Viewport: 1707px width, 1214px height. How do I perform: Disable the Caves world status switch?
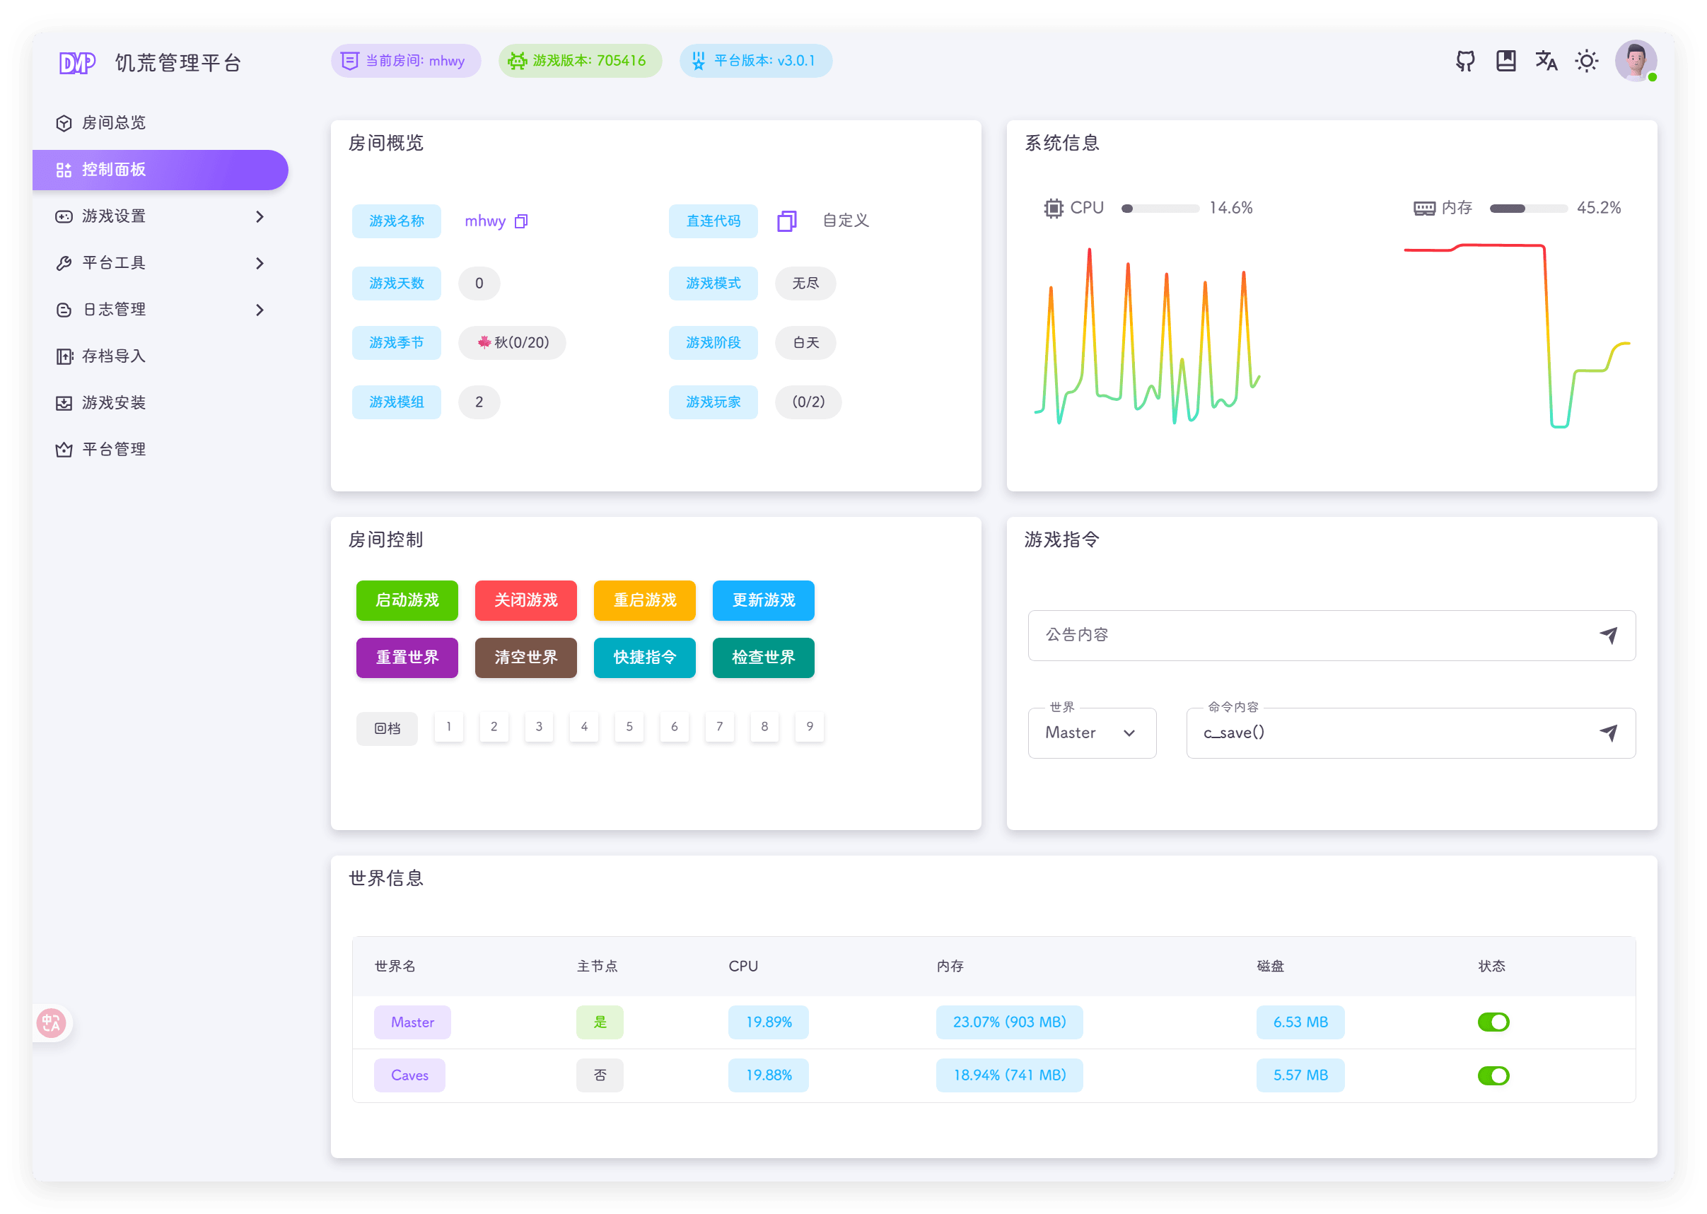pyautogui.click(x=1493, y=1075)
